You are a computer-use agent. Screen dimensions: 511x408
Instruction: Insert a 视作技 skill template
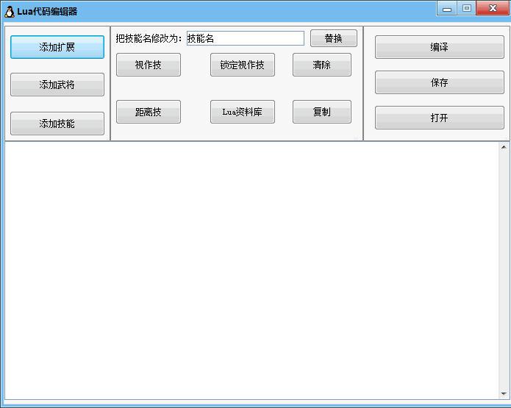click(x=148, y=65)
